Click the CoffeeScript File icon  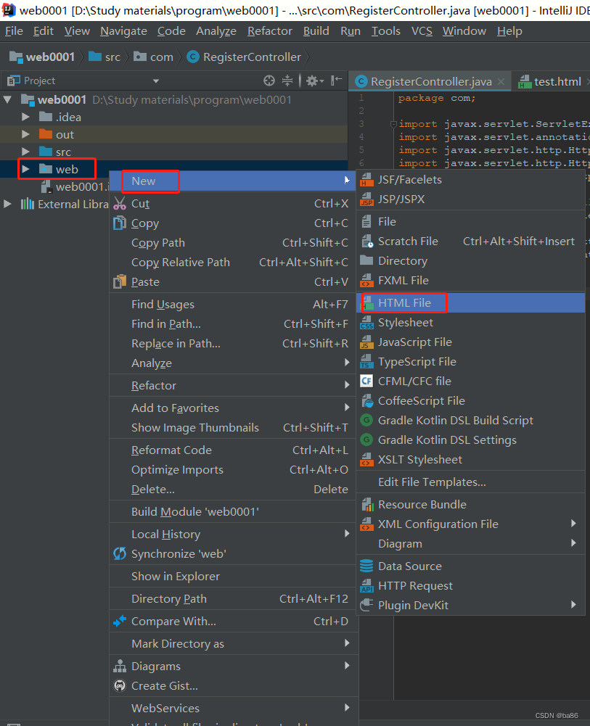pyautogui.click(x=366, y=401)
